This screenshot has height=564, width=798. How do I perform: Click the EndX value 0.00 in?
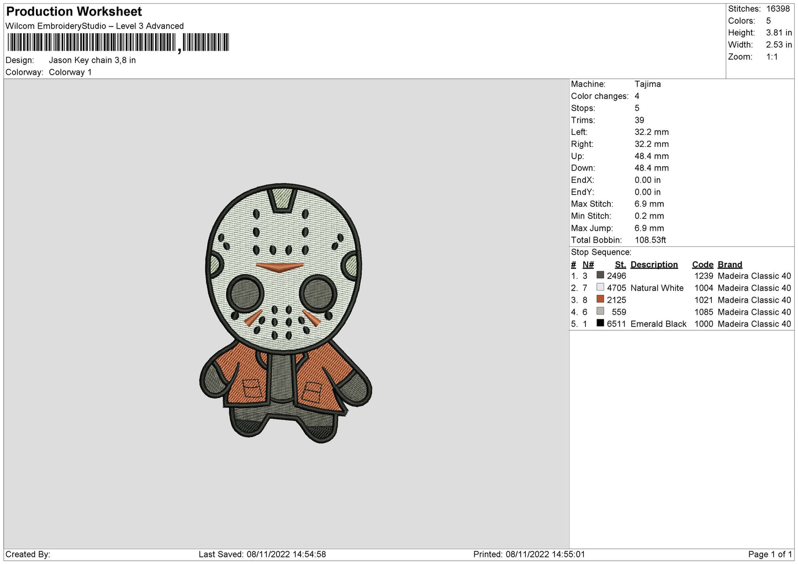tap(647, 180)
